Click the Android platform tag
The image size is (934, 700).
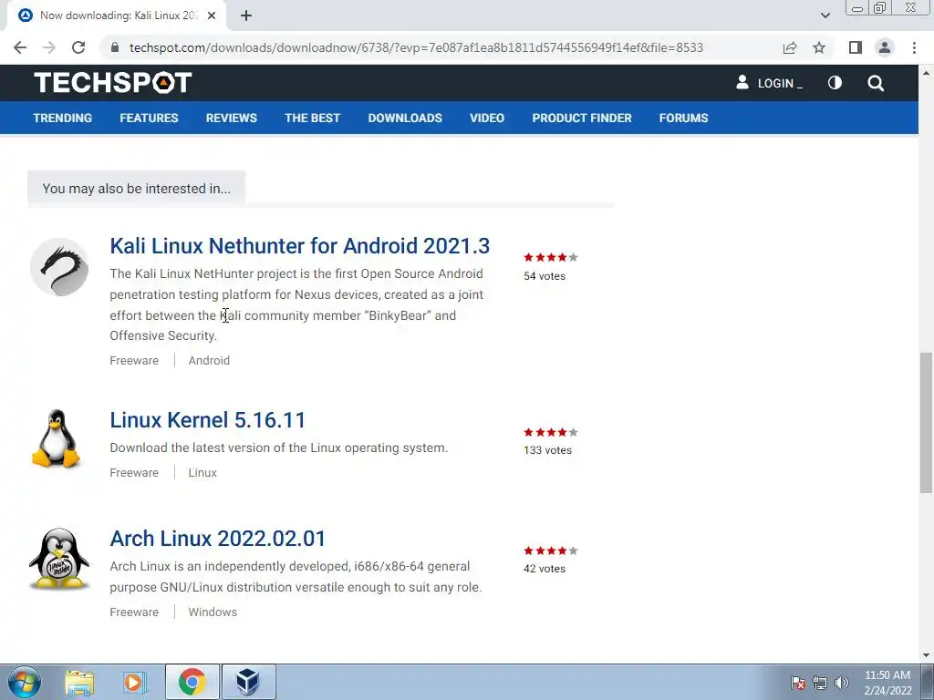pyautogui.click(x=209, y=361)
